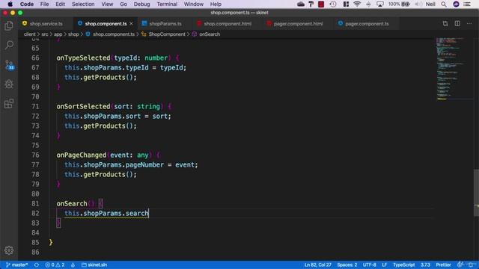Click the skinet.sln status bar item
Viewport: 479px width, 269px height.
coord(94,265)
